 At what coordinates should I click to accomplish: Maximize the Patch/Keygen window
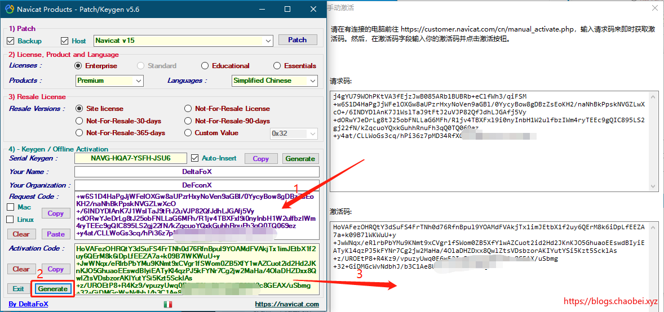[x=287, y=9]
